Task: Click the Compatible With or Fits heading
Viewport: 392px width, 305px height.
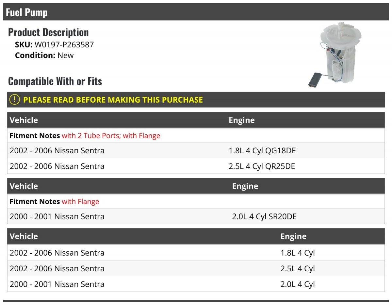Action: (55, 81)
